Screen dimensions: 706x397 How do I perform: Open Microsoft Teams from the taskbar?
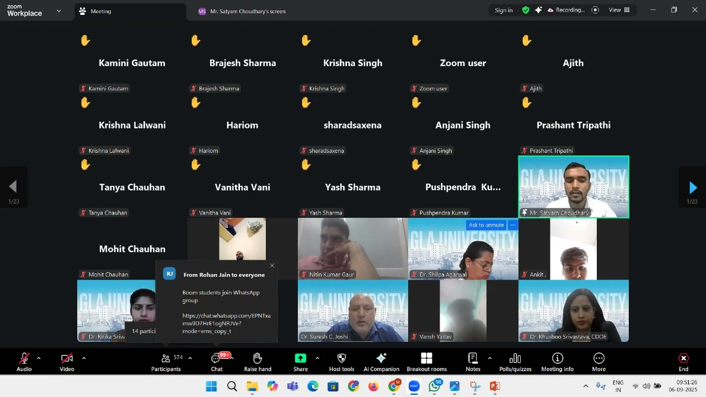coord(292,387)
